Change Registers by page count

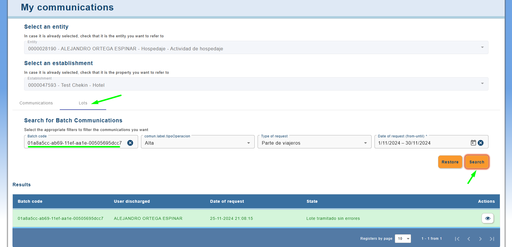(403, 239)
